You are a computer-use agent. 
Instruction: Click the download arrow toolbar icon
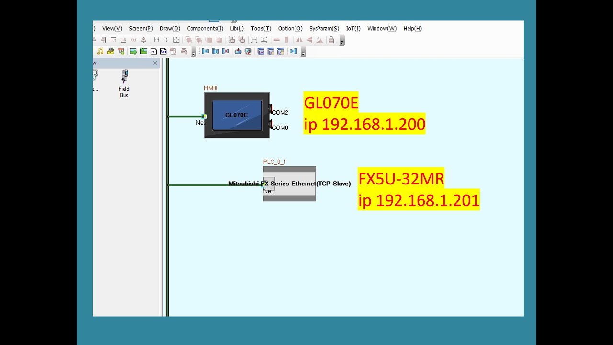[238, 51]
